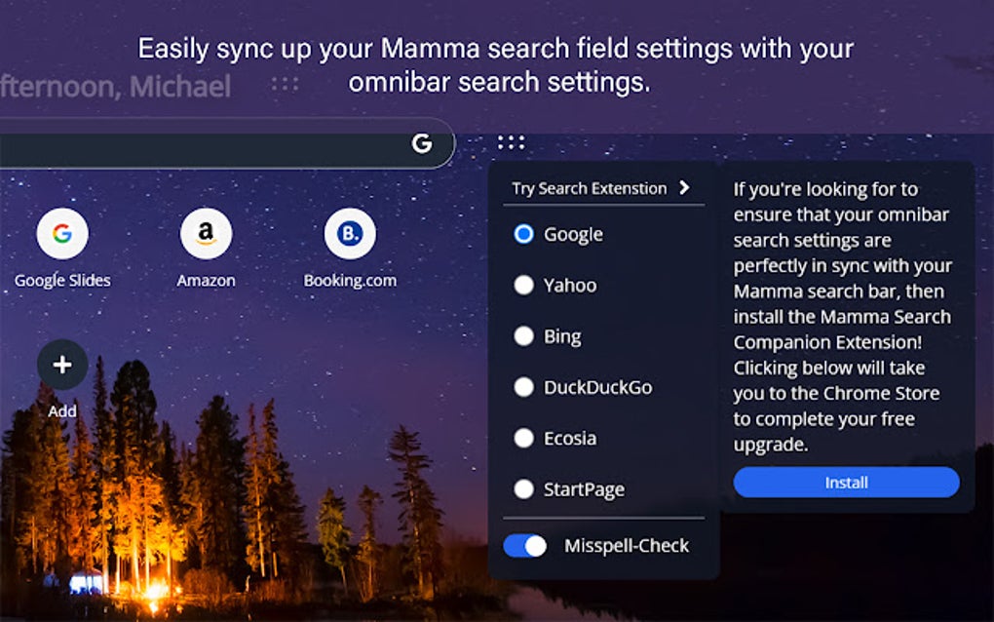Click the StartPage option label
Image resolution: width=994 pixels, height=622 pixels.
click(584, 489)
